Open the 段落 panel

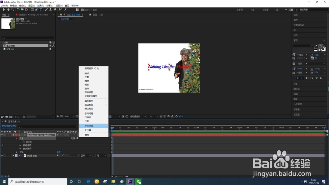pyautogui.click(x=295, y=84)
